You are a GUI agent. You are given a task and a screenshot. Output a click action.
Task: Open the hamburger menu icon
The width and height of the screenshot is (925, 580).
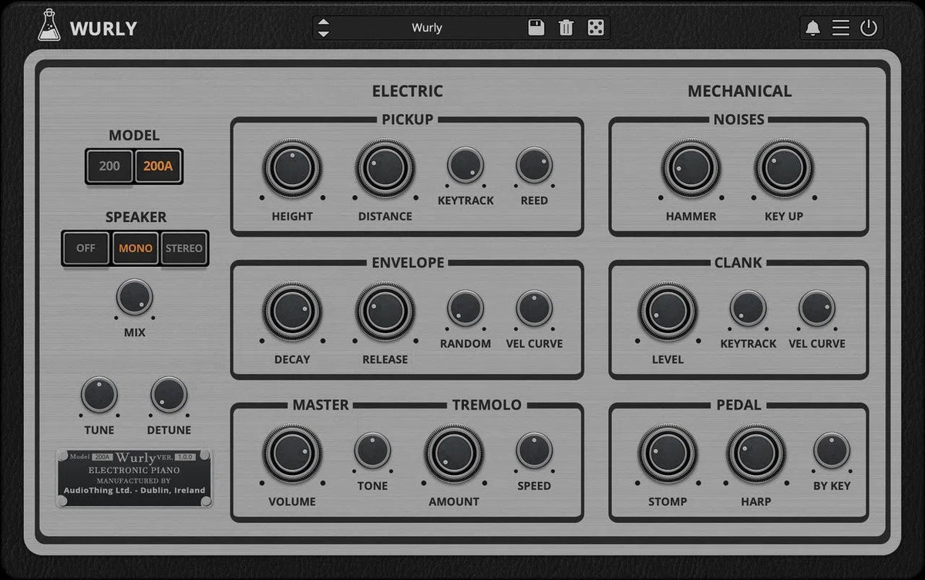840,27
